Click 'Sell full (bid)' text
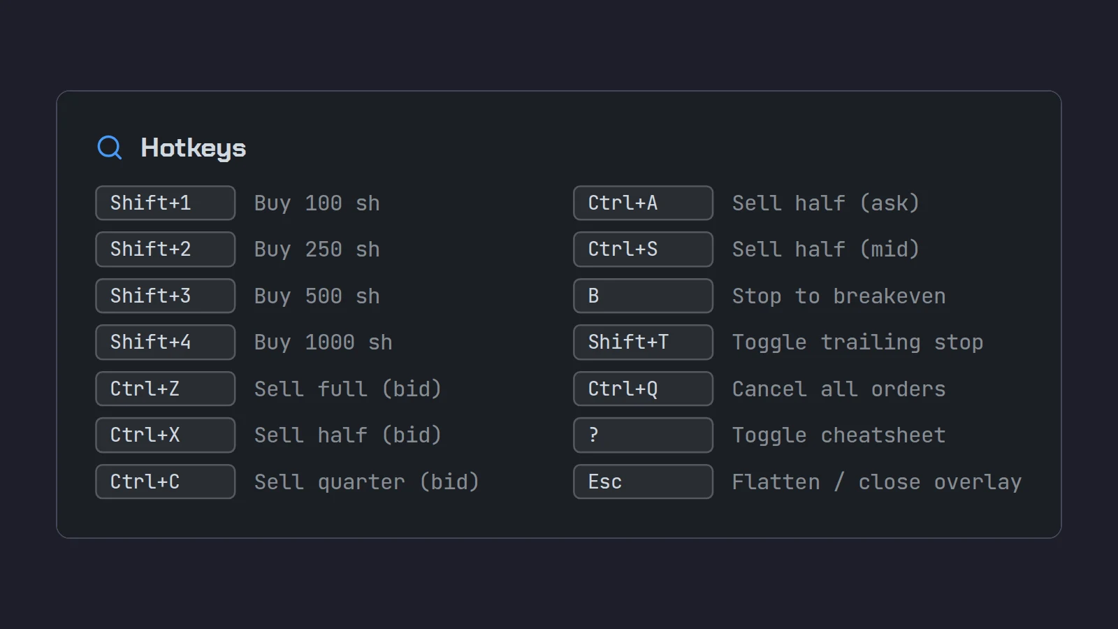 pyautogui.click(x=348, y=389)
